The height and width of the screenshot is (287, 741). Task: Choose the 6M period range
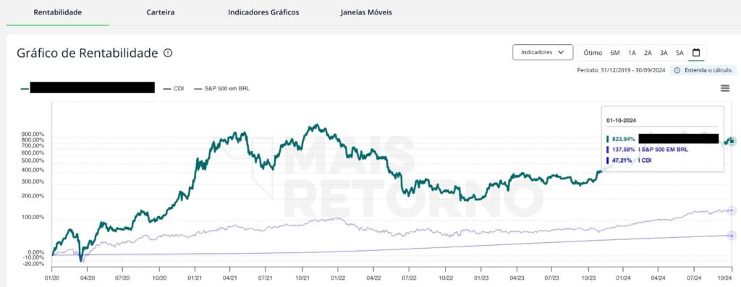coord(615,53)
